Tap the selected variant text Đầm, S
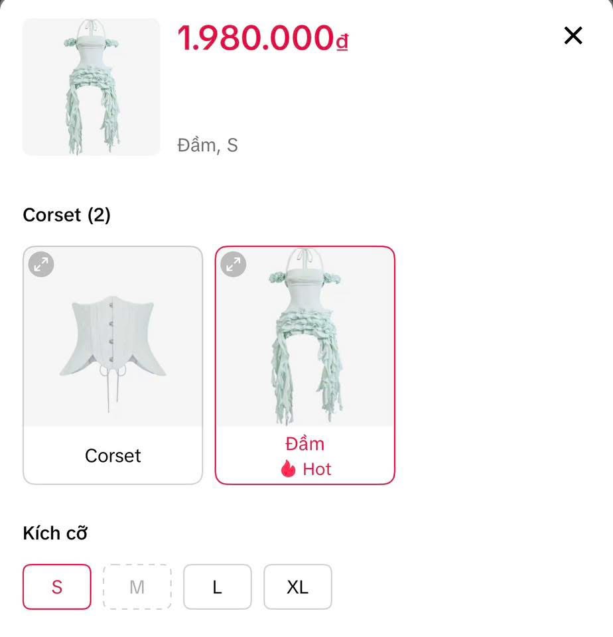The width and height of the screenshot is (613, 637). click(x=208, y=145)
